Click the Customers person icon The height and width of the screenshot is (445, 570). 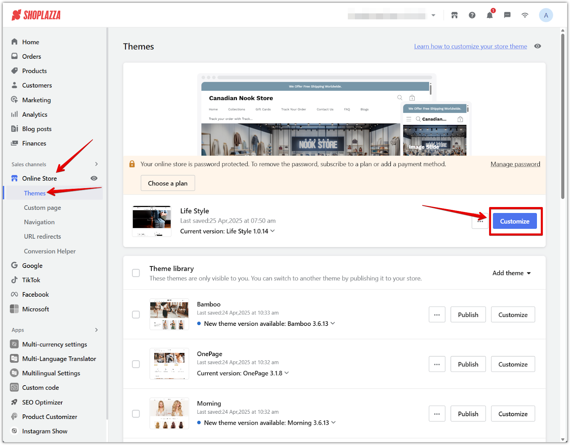(x=14, y=85)
